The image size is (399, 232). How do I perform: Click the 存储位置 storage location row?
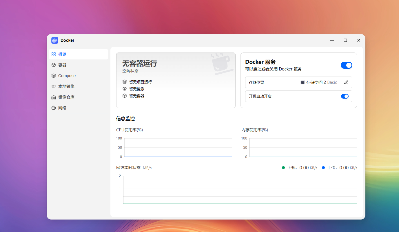[299, 82]
